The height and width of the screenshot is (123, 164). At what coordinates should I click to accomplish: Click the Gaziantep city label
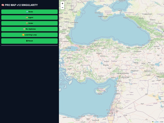click(125, 77)
